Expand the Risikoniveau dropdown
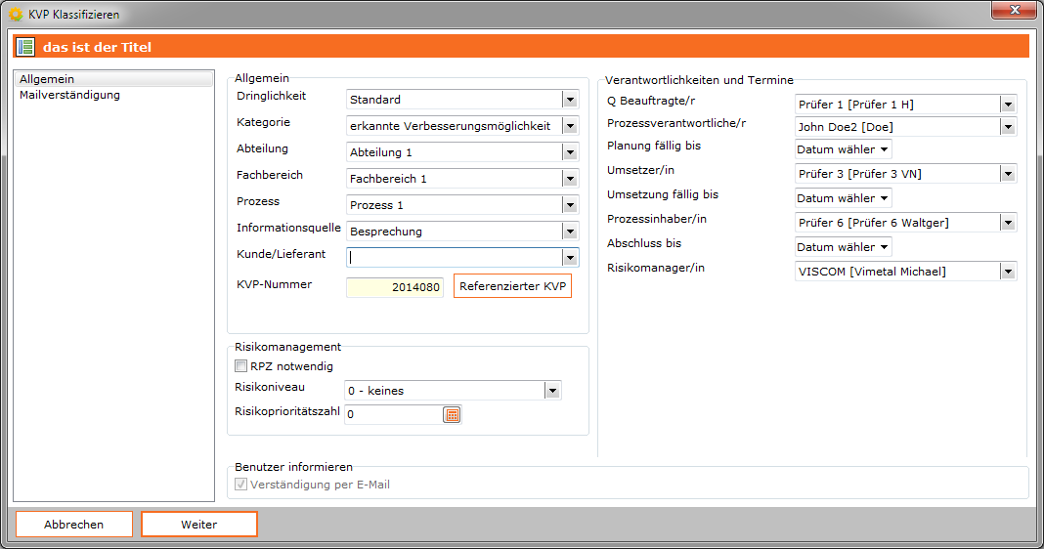The width and height of the screenshot is (1044, 549). coord(552,391)
